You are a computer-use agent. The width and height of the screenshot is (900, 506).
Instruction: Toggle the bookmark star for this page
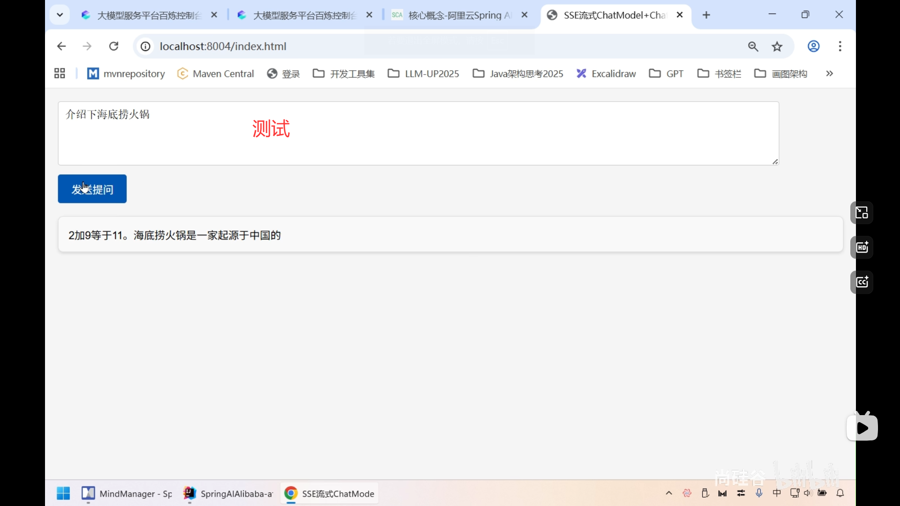pos(777,46)
